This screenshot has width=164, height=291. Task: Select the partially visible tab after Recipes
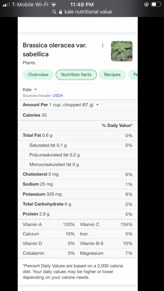[133, 75]
